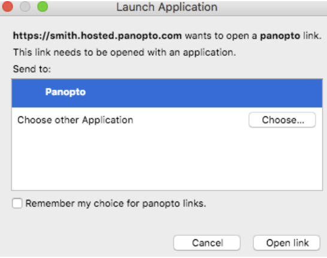The width and height of the screenshot is (327, 258).
Task: Close the dialog using the red button
Action: (8, 7)
